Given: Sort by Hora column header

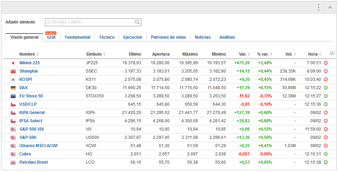Looking at the screenshot, I should pos(314,54).
